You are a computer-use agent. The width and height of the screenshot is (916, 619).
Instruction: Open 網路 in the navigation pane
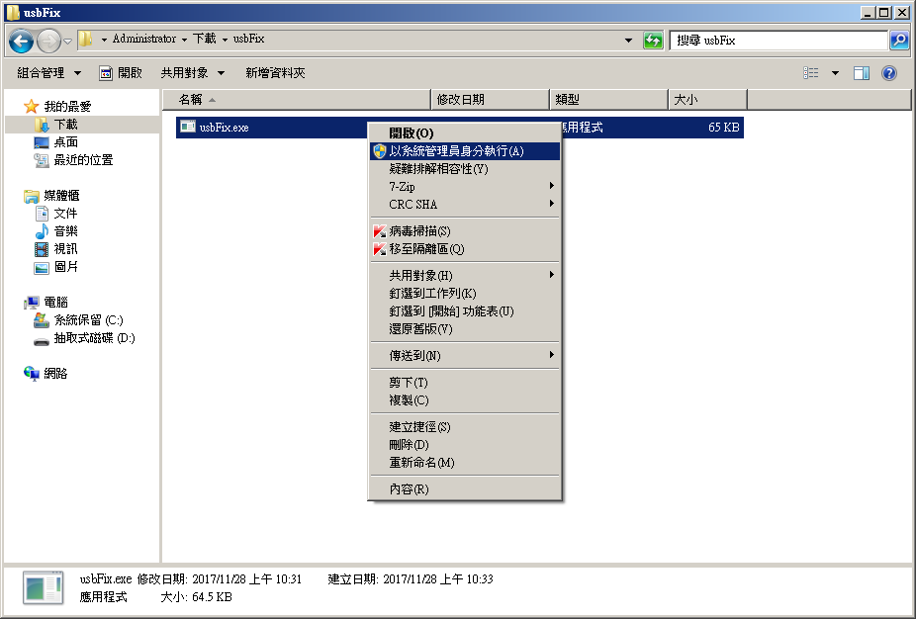tap(55, 374)
